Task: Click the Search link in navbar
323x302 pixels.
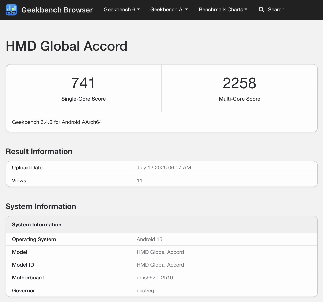Action: (276, 10)
